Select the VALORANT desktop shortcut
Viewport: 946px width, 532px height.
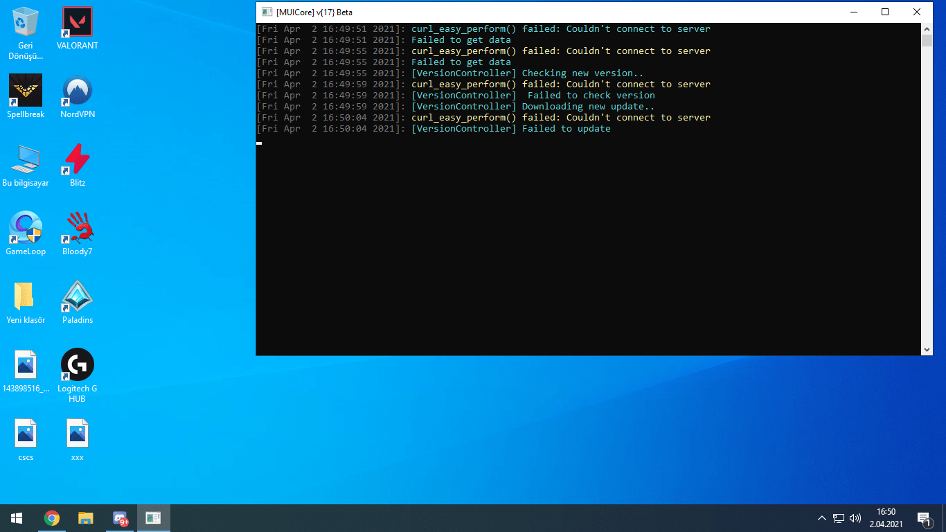point(78,29)
